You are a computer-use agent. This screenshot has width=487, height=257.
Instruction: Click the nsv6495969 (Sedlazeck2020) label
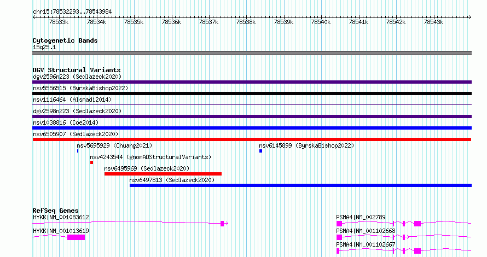[x=147, y=168]
